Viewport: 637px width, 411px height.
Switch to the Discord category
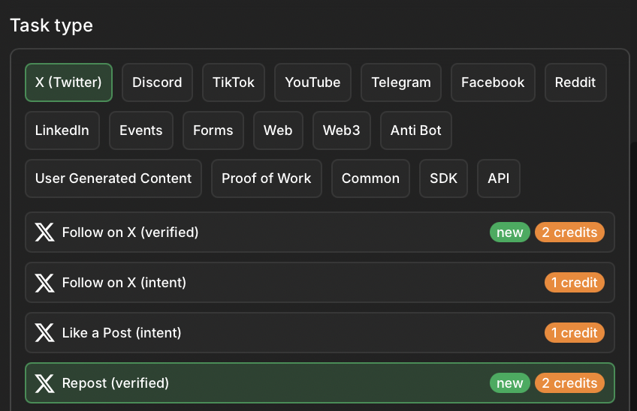click(x=157, y=82)
